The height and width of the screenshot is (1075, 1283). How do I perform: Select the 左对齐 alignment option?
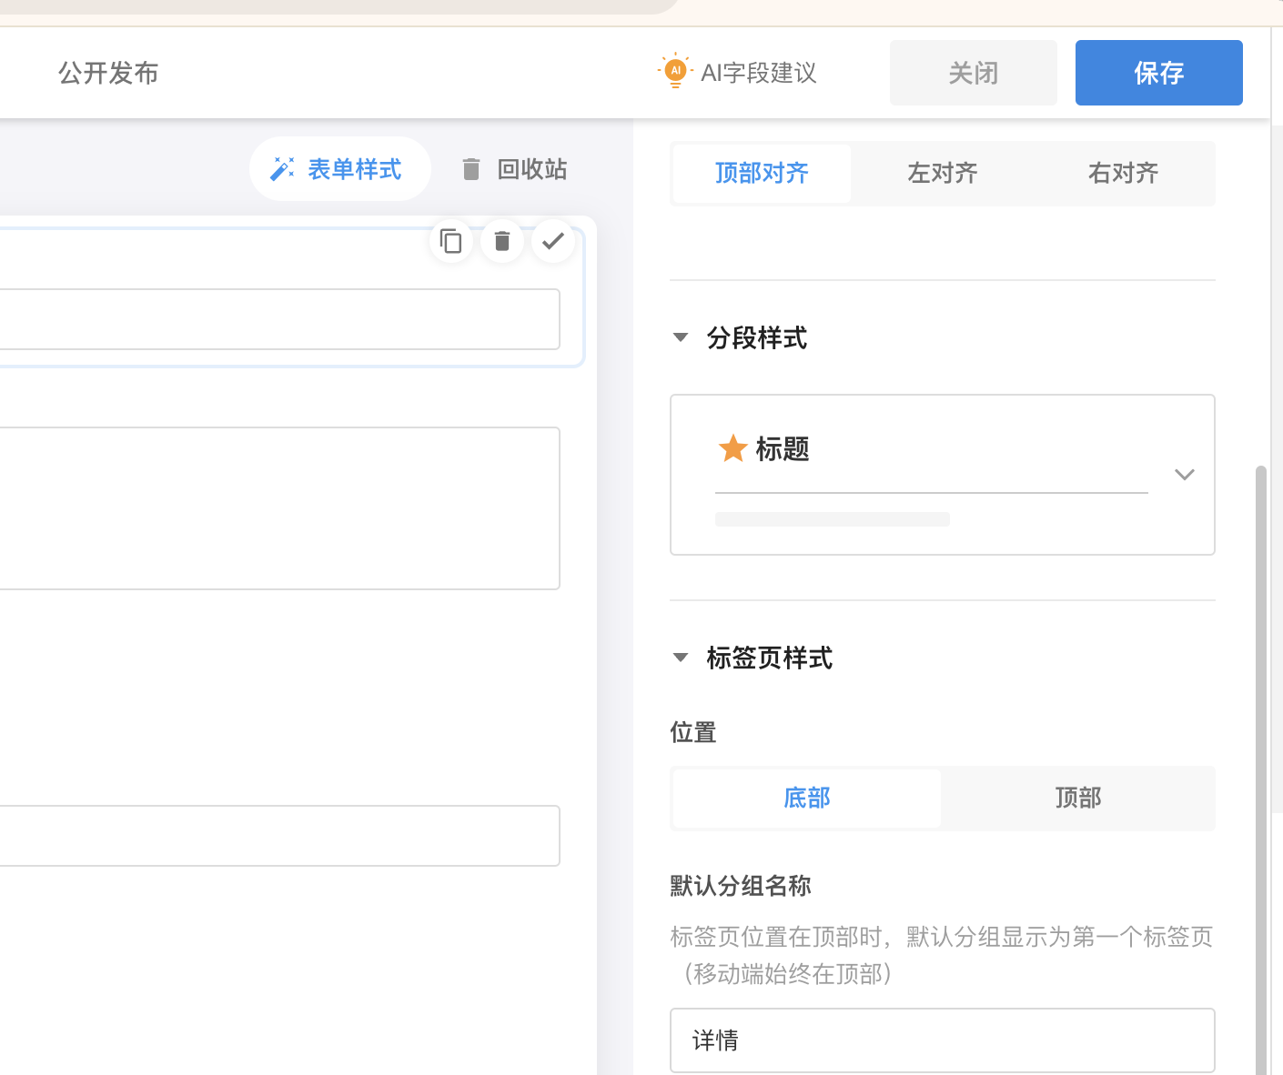coord(942,173)
